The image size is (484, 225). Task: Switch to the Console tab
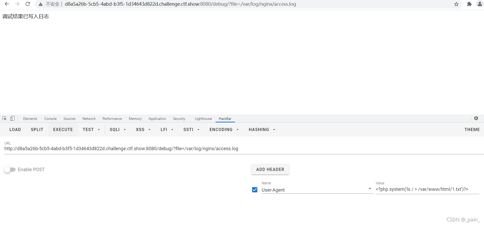[50, 119]
